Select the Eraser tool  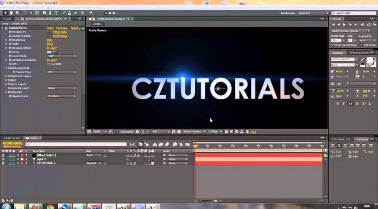(75, 13)
